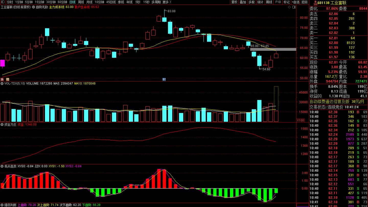Image resolution: width=368 pixels, height=207 pixels.
Task: Select the 1分钟 period
Action: [19, 2]
